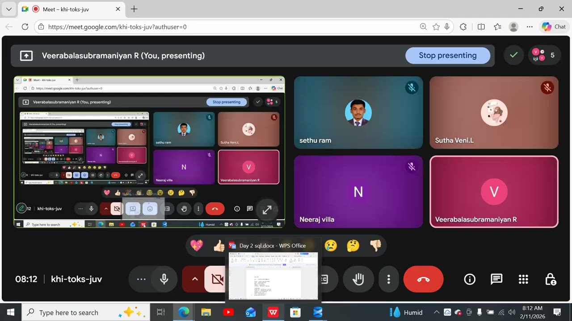Viewport: 572px width, 321px height.
Task: Open audio settings three-dots beside the microphone
Action: (141, 280)
